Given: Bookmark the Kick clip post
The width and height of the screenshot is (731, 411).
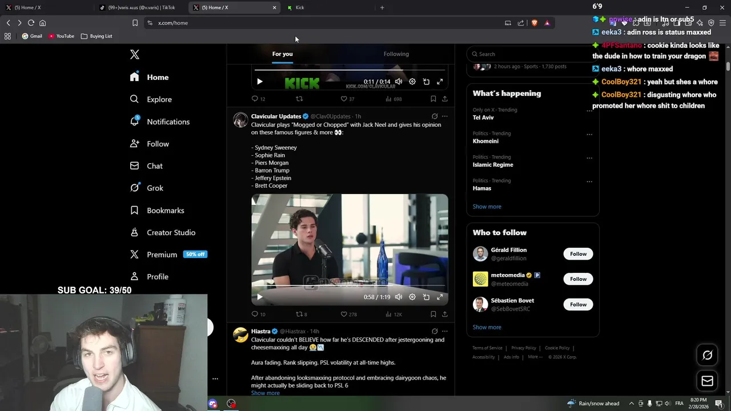Looking at the screenshot, I should tap(433, 99).
